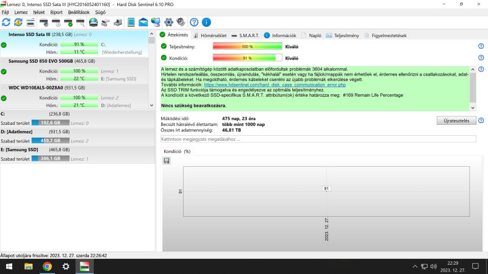Open File Explorer from the taskbar
This screenshot has width=488, height=274.
click(28, 267)
